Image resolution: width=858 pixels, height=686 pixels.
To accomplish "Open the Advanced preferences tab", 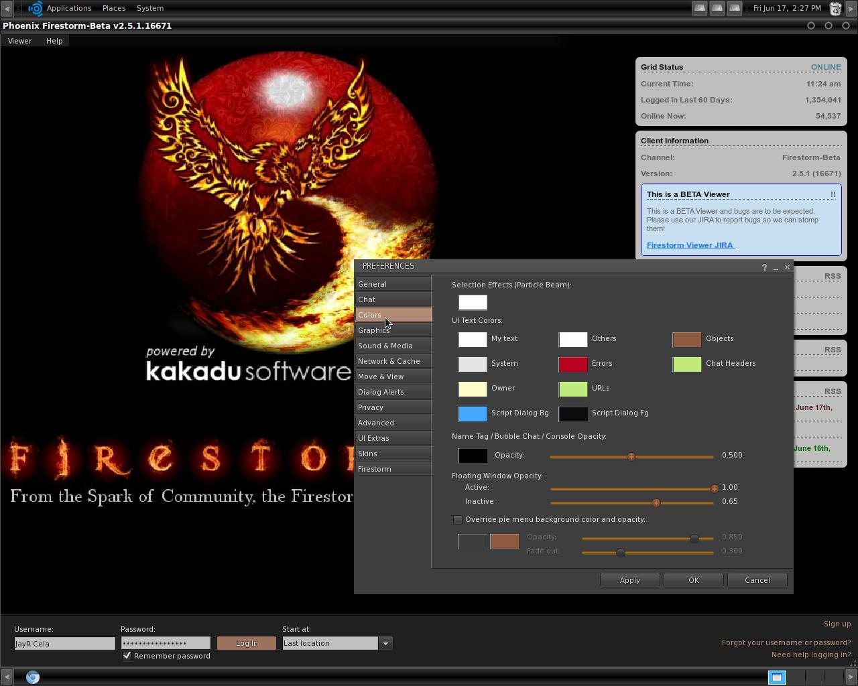I will pyautogui.click(x=393, y=423).
